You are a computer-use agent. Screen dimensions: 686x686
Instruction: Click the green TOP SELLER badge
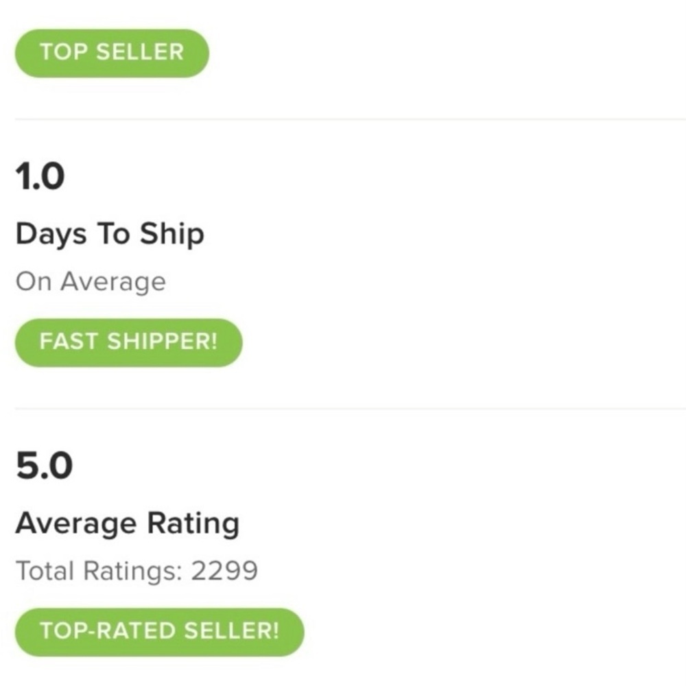point(112,53)
